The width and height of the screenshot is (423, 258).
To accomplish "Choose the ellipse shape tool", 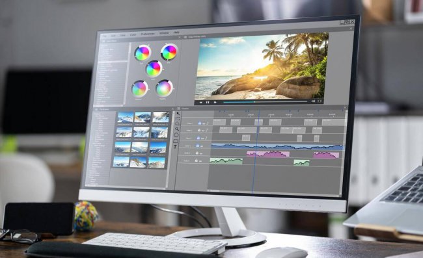I will coord(176,135).
